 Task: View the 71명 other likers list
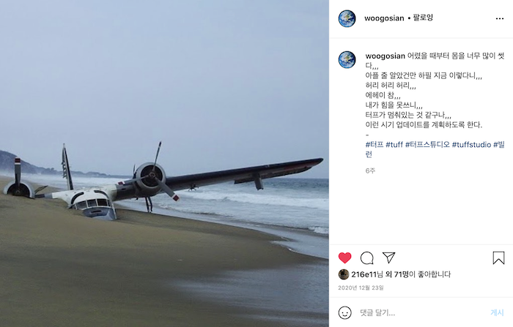click(x=401, y=274)
